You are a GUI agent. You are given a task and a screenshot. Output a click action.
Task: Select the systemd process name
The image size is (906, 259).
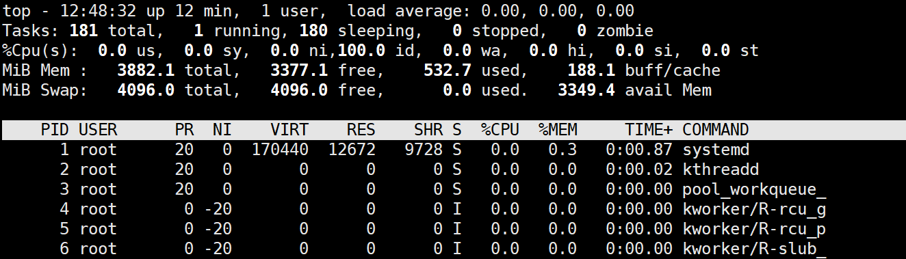click(716, 150)
